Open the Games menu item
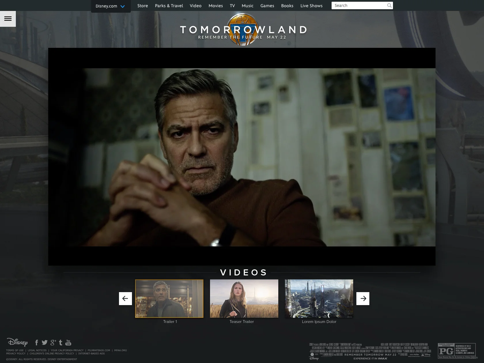This screenshot has height=363, width=484. tap(267, 6)
